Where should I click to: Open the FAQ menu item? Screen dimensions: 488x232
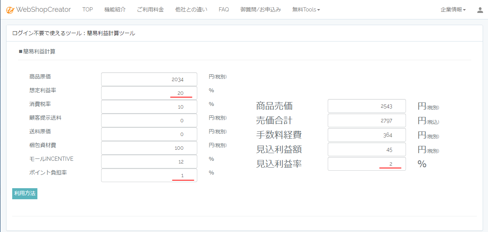(x=224, y=10)
